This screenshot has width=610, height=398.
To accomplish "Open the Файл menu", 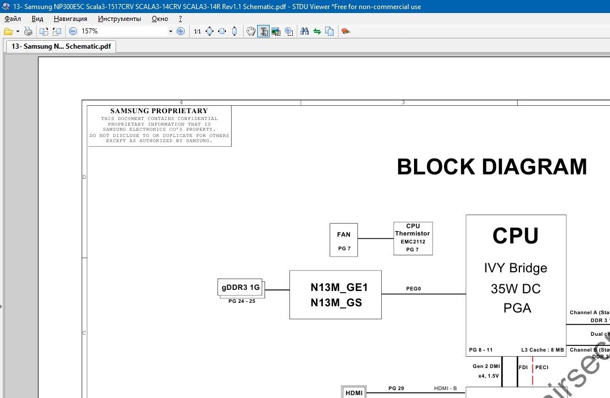I will 12,19.
